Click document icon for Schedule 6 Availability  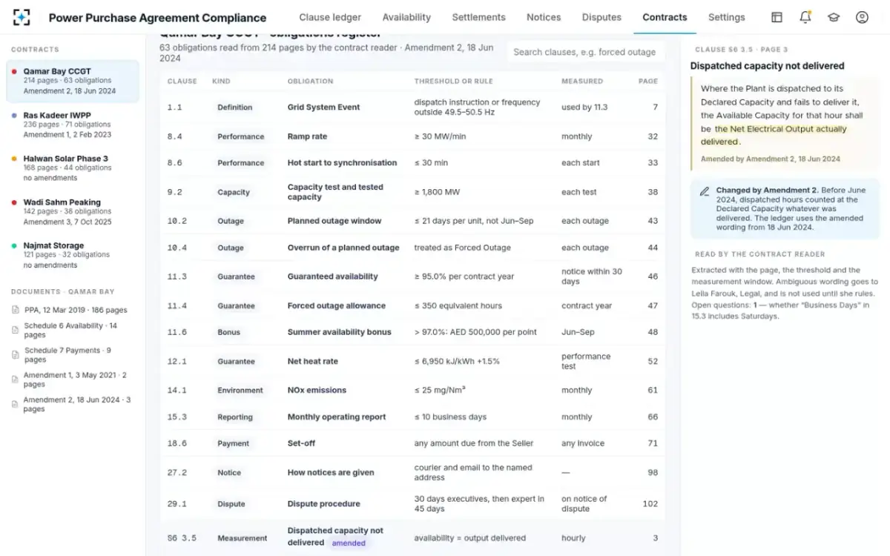coord(16,330)
